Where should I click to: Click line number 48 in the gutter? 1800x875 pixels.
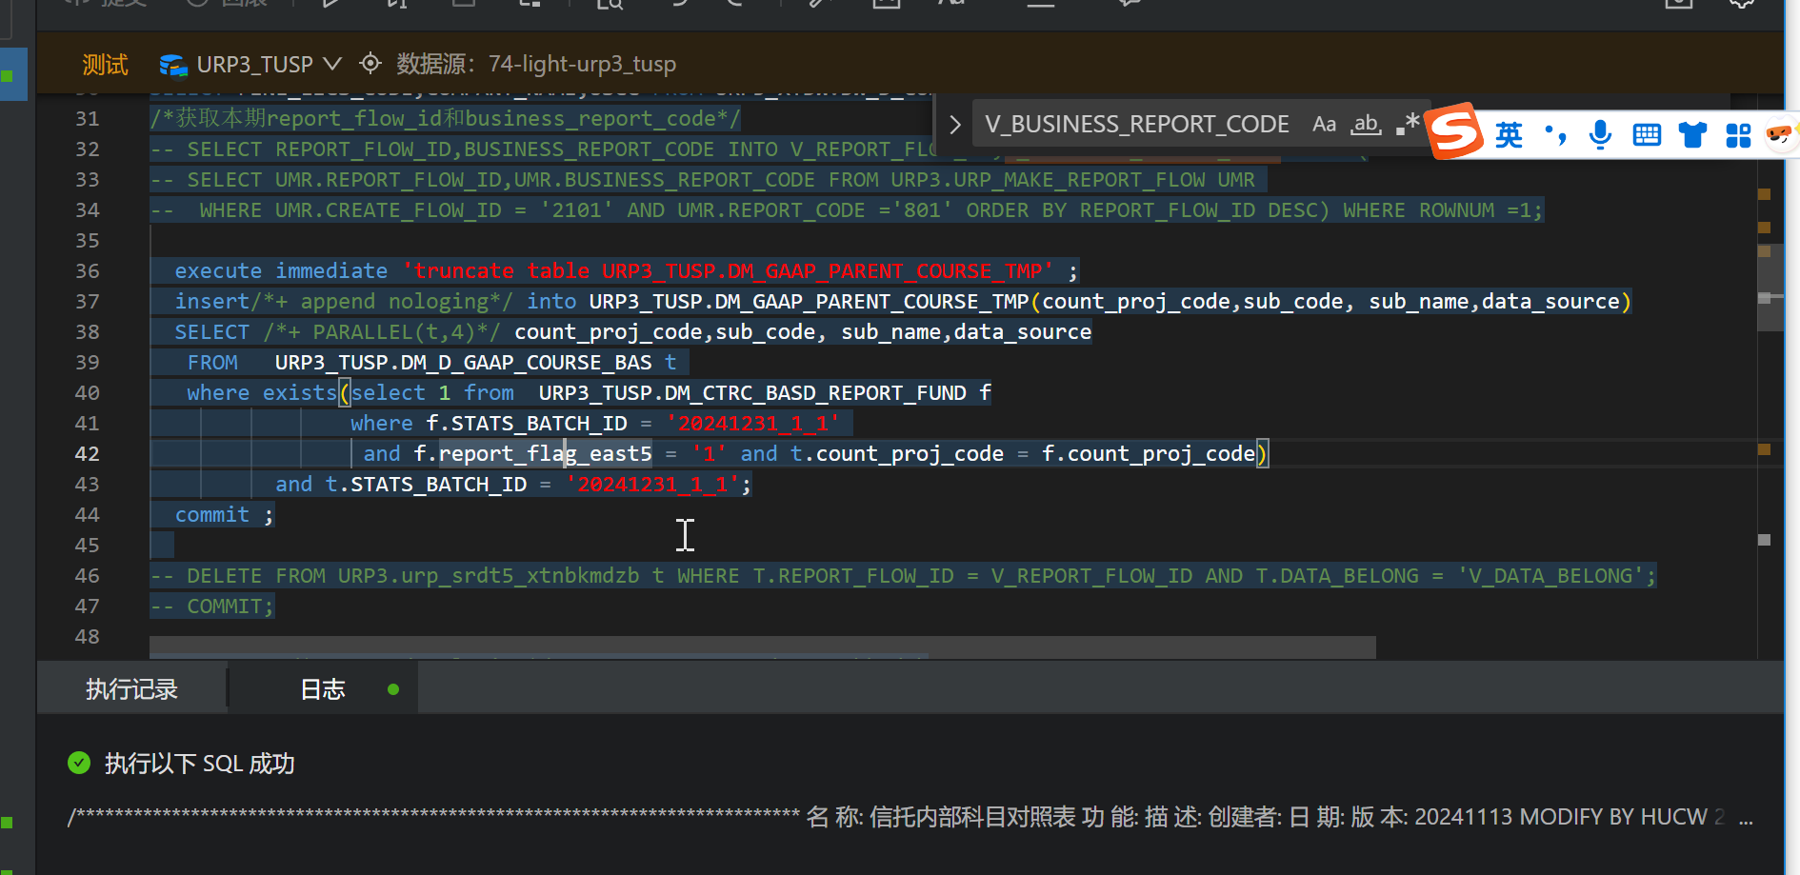(x=88, y=637)
